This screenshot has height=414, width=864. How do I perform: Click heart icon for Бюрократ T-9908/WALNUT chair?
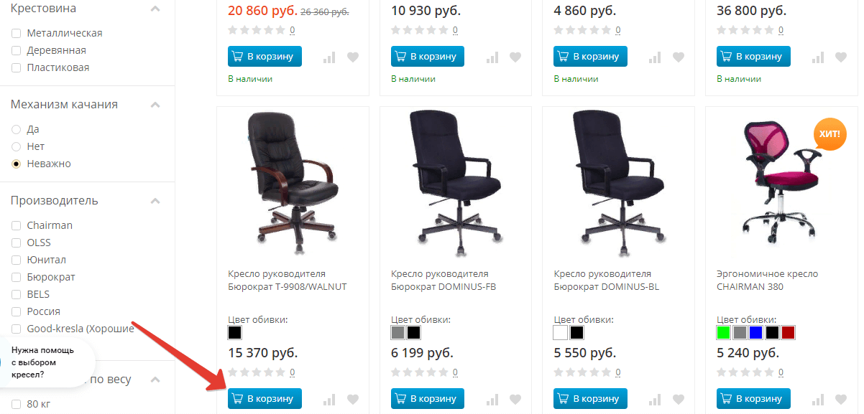click(352, 400)
